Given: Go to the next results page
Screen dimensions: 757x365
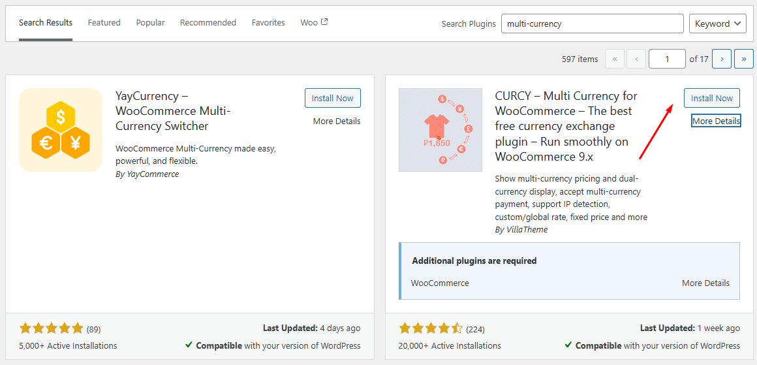Looking at the screenshot, I should pos(722,59).
